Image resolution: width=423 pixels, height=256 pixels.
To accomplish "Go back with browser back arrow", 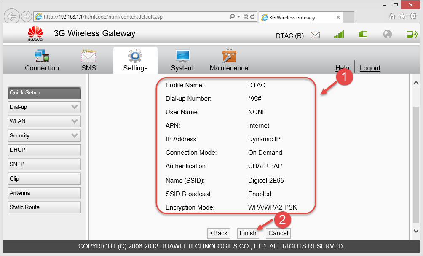I will [12, 16].
